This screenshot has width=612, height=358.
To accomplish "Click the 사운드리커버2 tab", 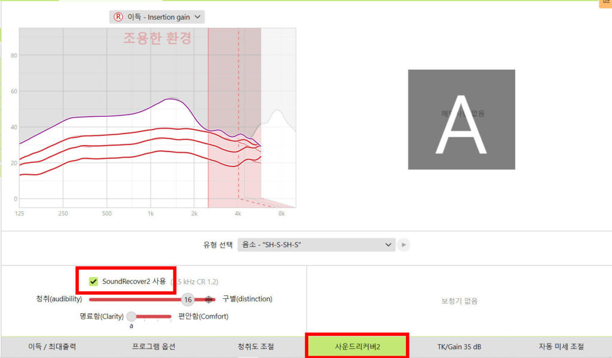I will [357, 346].
